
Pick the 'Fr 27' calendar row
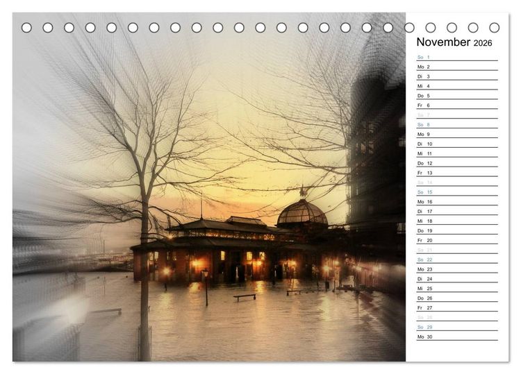coord(457,307)
